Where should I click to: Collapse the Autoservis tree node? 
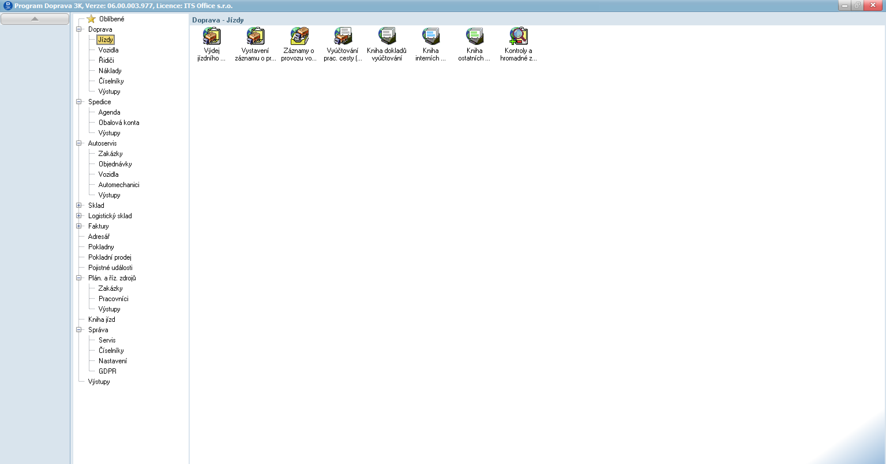click(79, 143)
